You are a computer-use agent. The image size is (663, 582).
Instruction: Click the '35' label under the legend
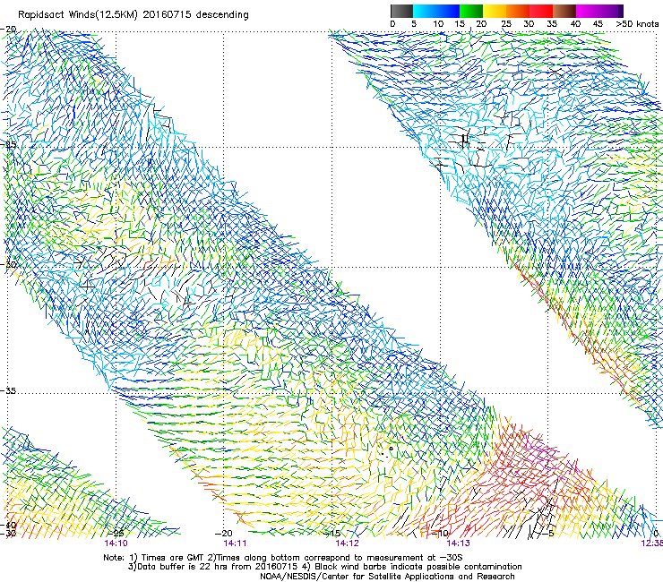tap(552, 24)
